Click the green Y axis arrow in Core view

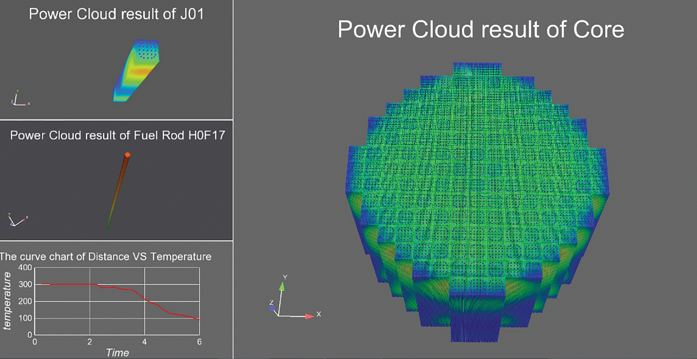282,286
